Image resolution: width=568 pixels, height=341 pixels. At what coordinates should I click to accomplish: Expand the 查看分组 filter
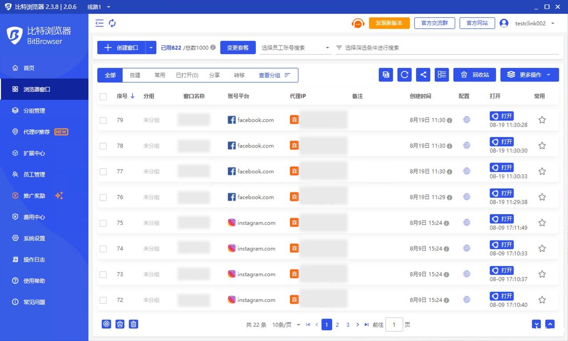click(274, 75)
